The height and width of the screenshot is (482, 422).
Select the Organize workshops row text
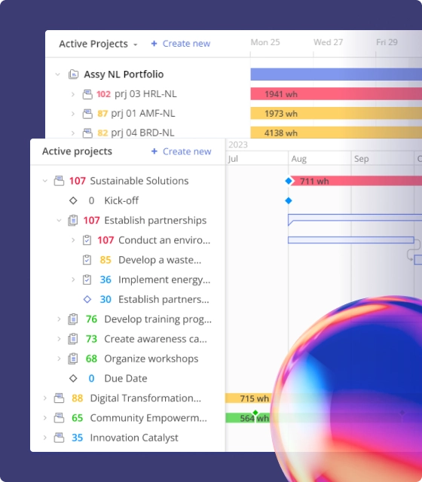click(x=151, y=358)
